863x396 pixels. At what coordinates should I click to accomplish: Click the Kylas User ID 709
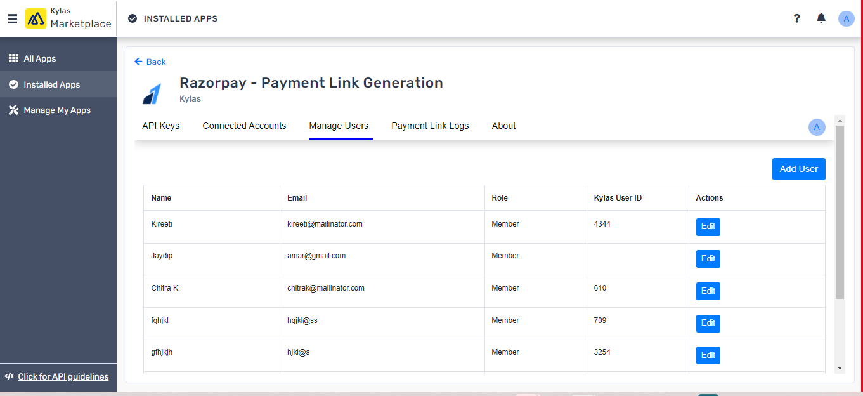click(x=600, y=320)
